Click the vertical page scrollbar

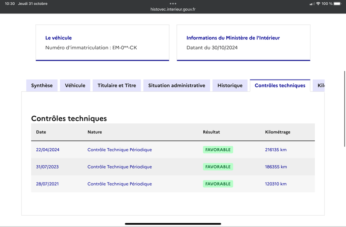coord(344,109)
